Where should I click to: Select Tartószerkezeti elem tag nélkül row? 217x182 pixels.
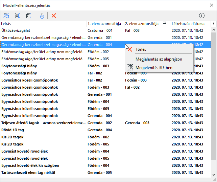tap(106, 173)
